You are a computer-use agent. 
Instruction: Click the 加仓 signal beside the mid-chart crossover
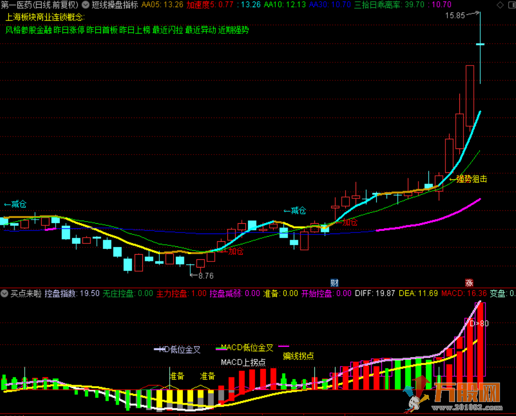pos(350,223)
